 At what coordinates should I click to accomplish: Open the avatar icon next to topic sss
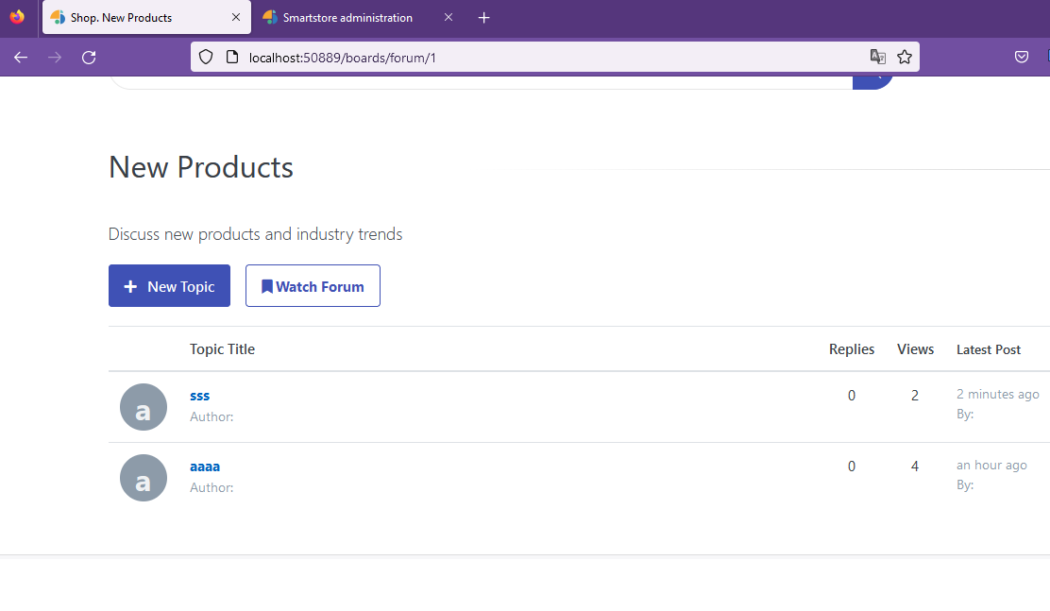(143, 406)
